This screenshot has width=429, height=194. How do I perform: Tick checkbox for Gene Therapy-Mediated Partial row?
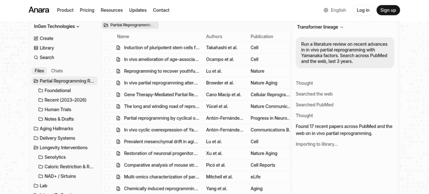click(107, 94)
